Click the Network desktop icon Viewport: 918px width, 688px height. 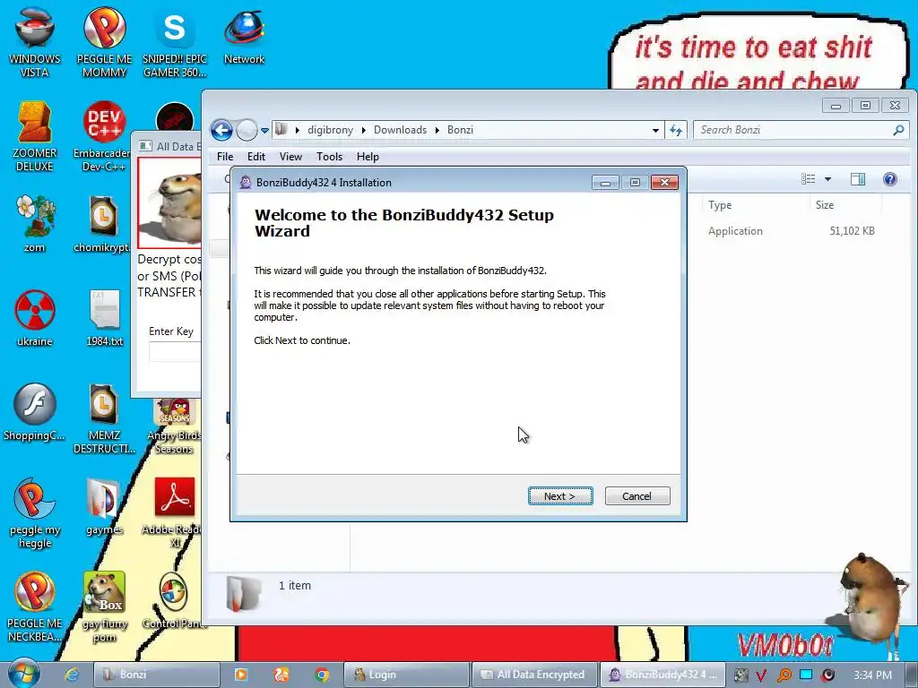pyautogui.click(x=244, y=36)
